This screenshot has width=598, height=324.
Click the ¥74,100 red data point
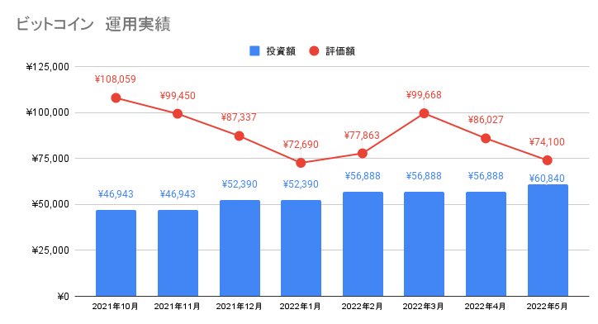point(548,160)
